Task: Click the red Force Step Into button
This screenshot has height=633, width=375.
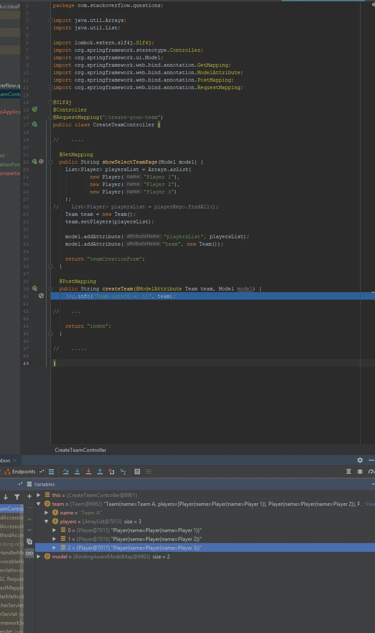Action: (89, 472)
